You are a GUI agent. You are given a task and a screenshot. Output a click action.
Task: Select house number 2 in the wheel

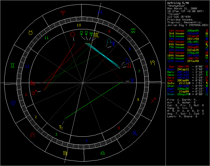pyautogui.click(x=36, y=117)
